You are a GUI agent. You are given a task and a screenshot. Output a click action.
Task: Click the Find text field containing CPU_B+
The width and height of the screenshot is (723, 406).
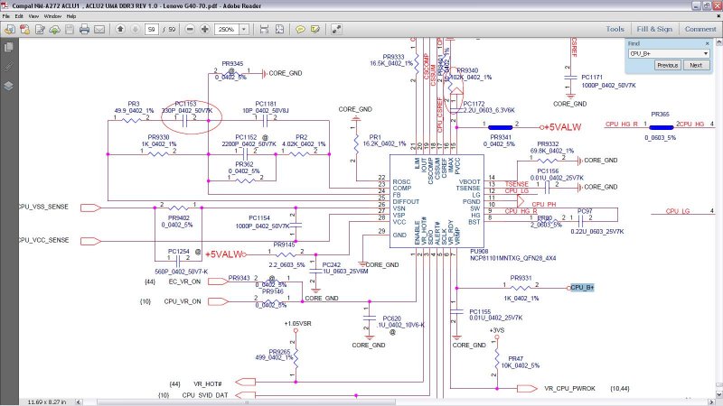(665, 53)
